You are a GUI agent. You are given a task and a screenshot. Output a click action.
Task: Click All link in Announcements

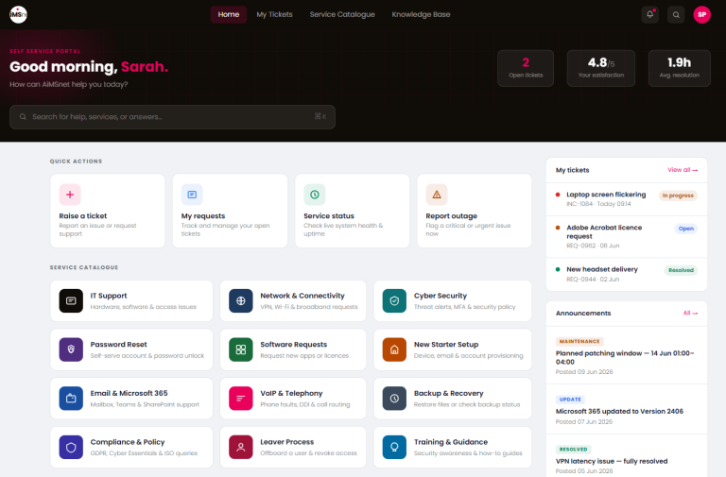tap(690, 313)
